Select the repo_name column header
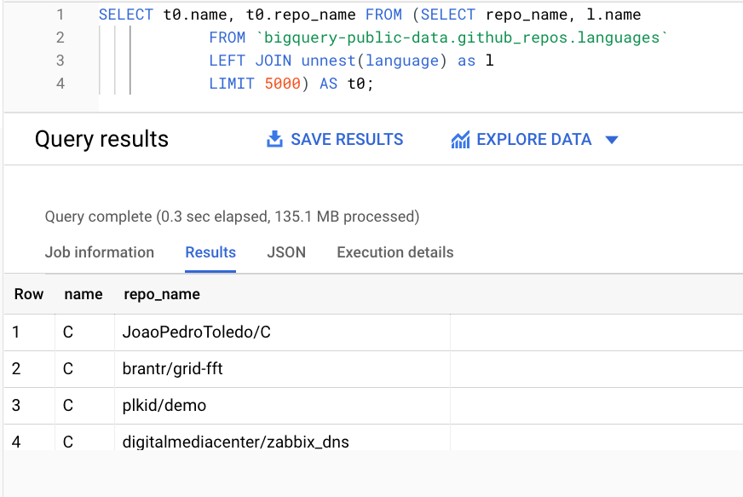 coord(161,293)
